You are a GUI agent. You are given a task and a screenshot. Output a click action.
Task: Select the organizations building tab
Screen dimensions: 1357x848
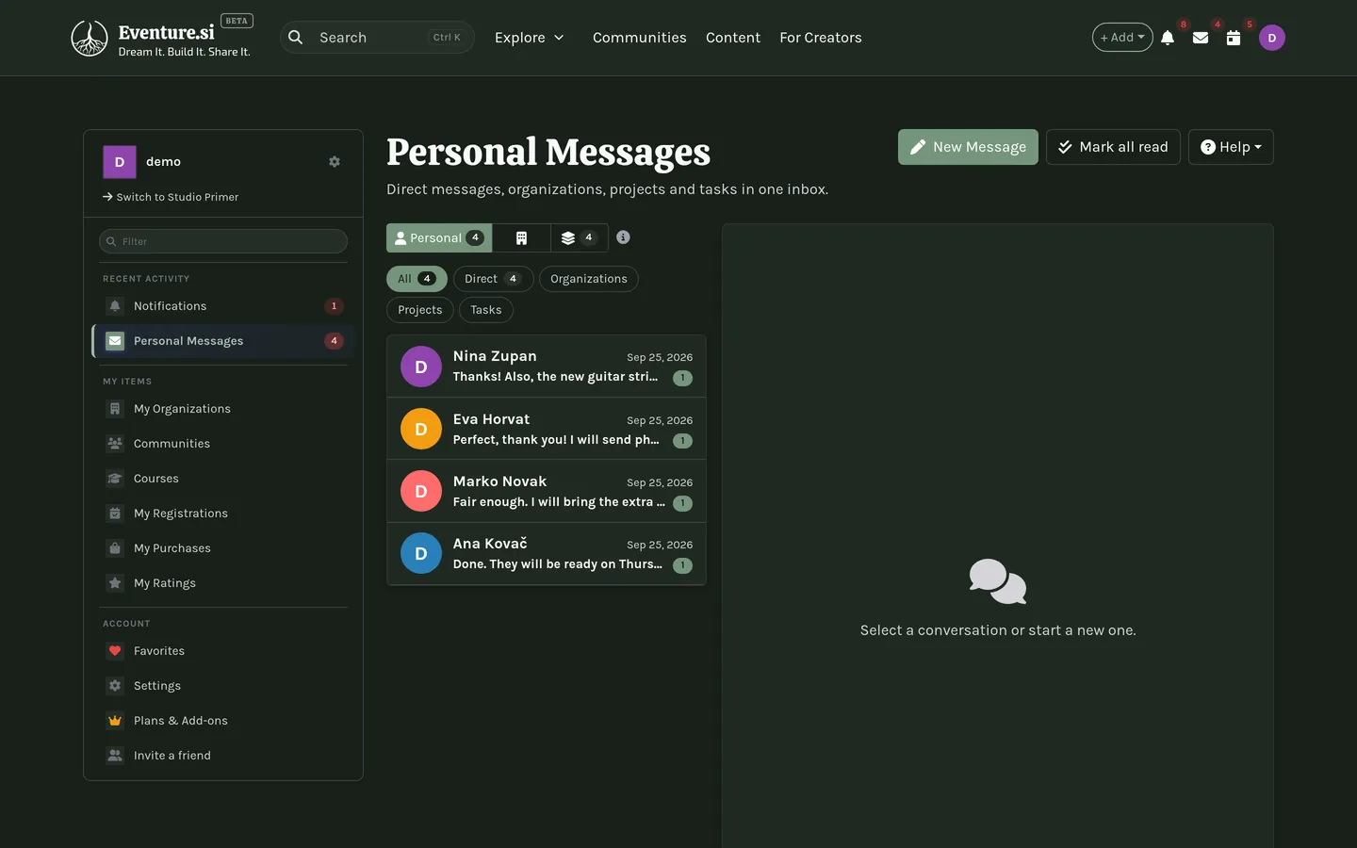(x=521, y=237)
